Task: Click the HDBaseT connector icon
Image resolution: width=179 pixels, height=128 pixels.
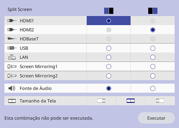Action: pos(12,38)
